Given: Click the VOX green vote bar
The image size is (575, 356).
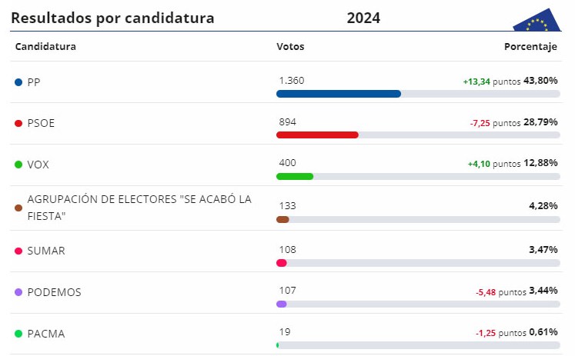Looking at the screenshot, I should pyautogui.click(x=295, y=177).
